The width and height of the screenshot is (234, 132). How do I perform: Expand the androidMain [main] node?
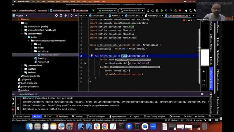pyautogui.click(x=22, y=26)
